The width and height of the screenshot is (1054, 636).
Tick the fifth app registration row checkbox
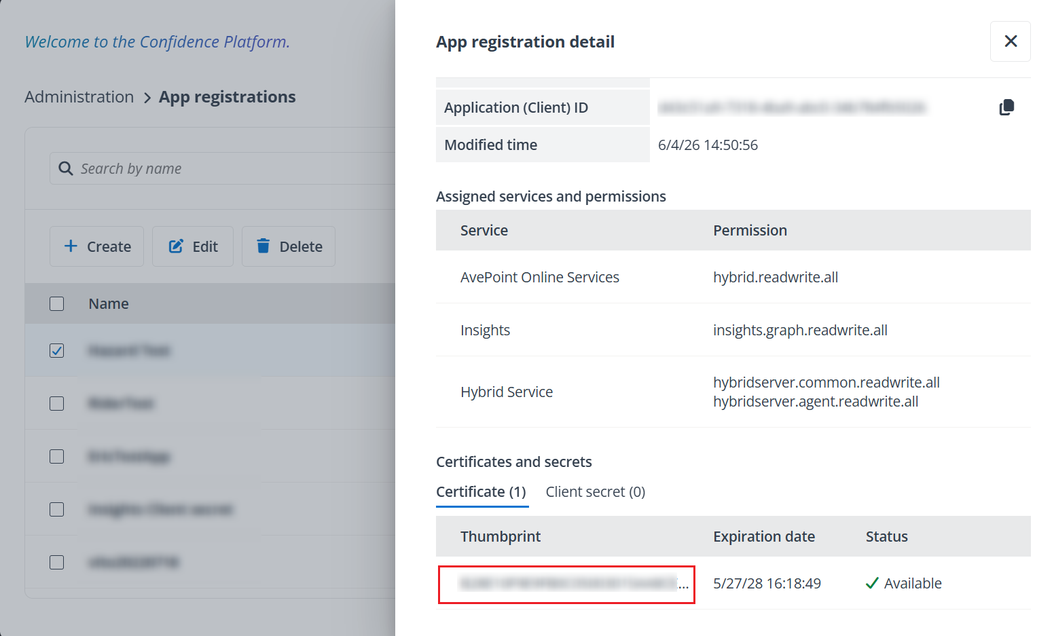[x=57, y=562]
